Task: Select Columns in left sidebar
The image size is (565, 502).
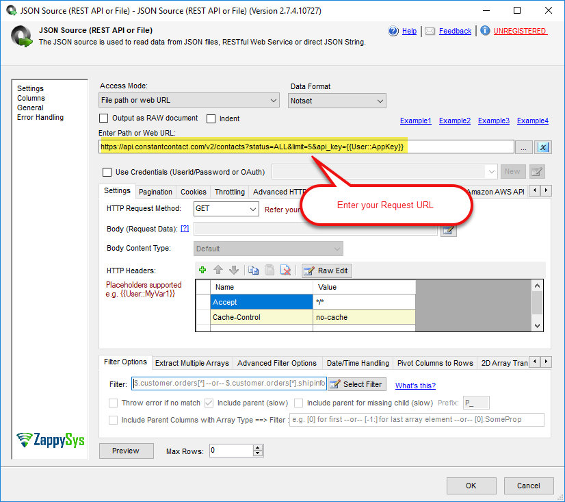Action: point(31,98)
